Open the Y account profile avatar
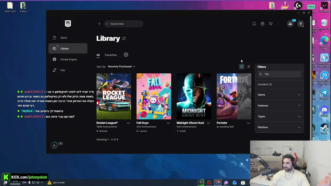 coord(300,24)
